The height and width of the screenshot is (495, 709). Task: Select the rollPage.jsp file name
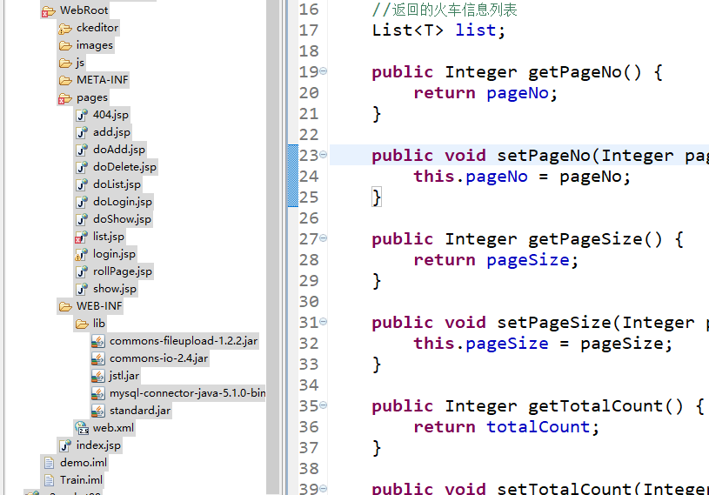point(123,271)
